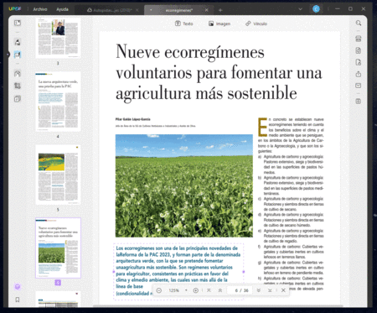Open page 3 thumbnail

tap(58, 38)
